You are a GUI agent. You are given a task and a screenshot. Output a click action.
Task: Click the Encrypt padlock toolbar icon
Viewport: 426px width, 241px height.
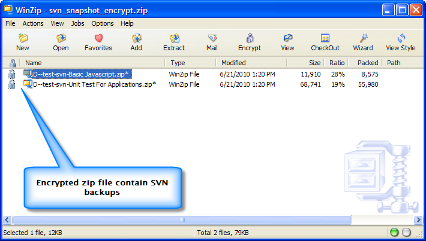(250, 38)
